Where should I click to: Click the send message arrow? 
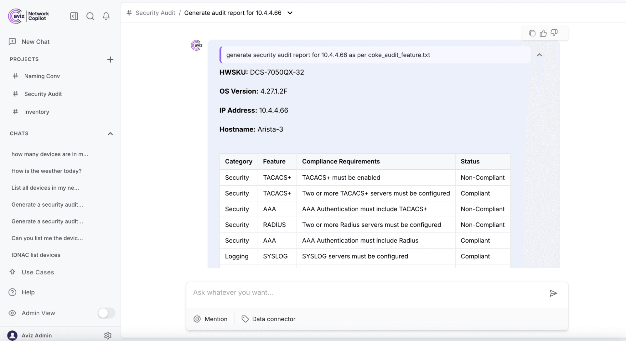click(x=554, y=293)
